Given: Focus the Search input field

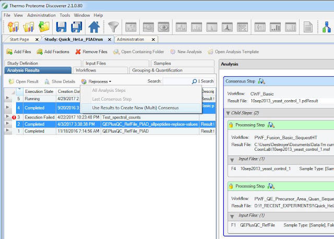Looking at the screenshot, I should [177, 81].
